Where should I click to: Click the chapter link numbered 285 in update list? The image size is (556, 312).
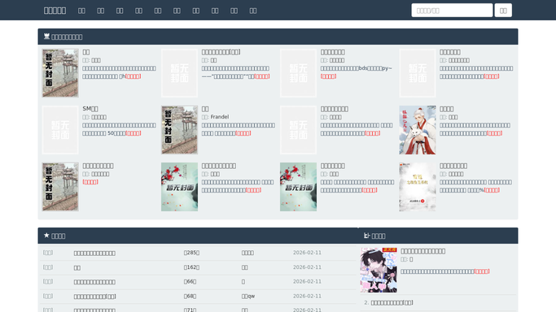click(191, 253)
